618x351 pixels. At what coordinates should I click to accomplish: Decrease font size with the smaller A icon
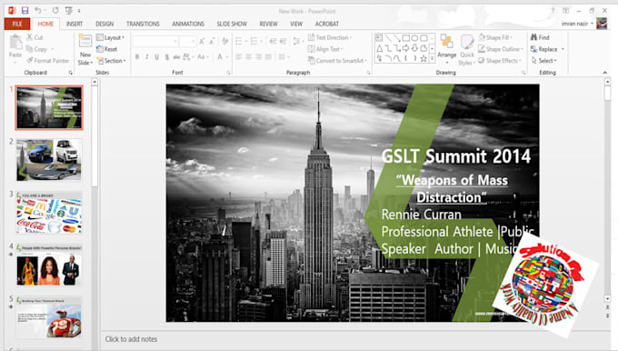tap(212, 42)
